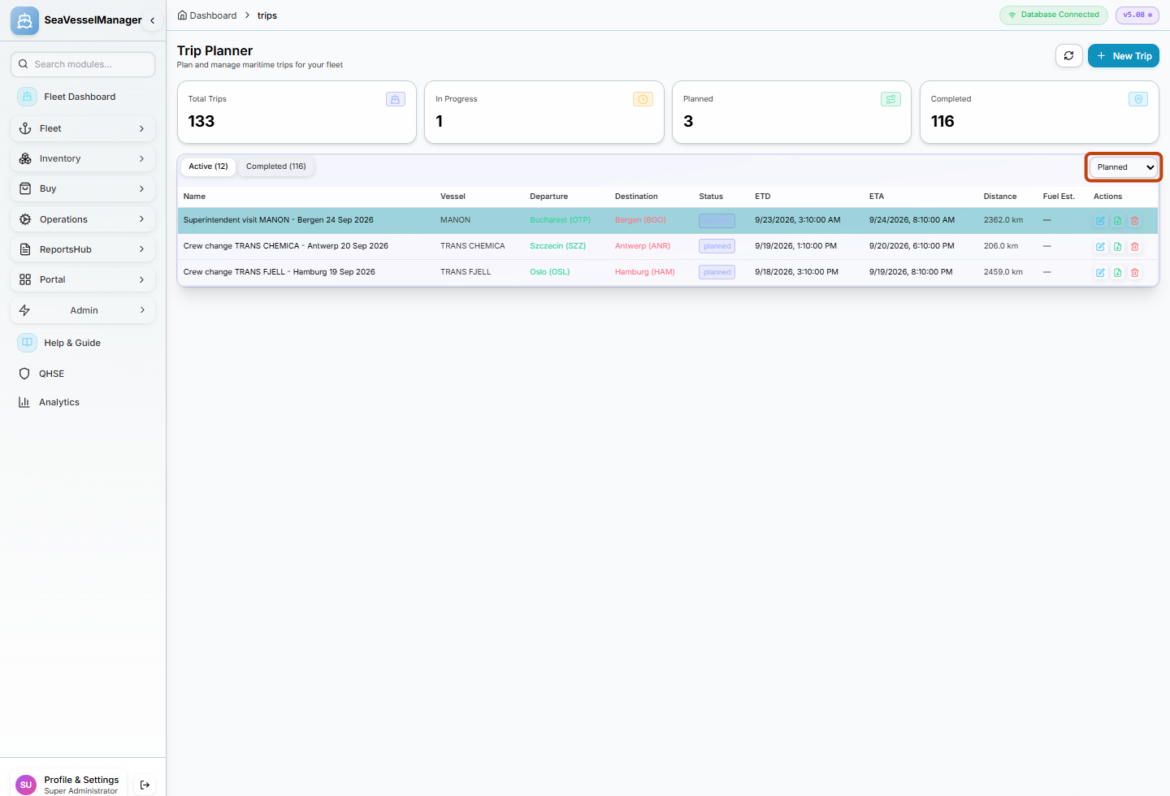This screenshot has height=796, width=1170.
Task: Click the Fleet anchor icon
Action: click(x=25, y=128)
